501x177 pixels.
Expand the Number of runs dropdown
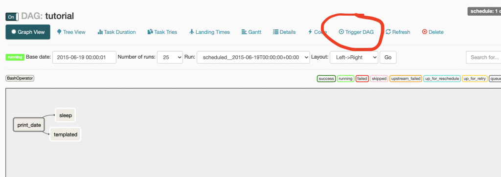tap(170, 57)
